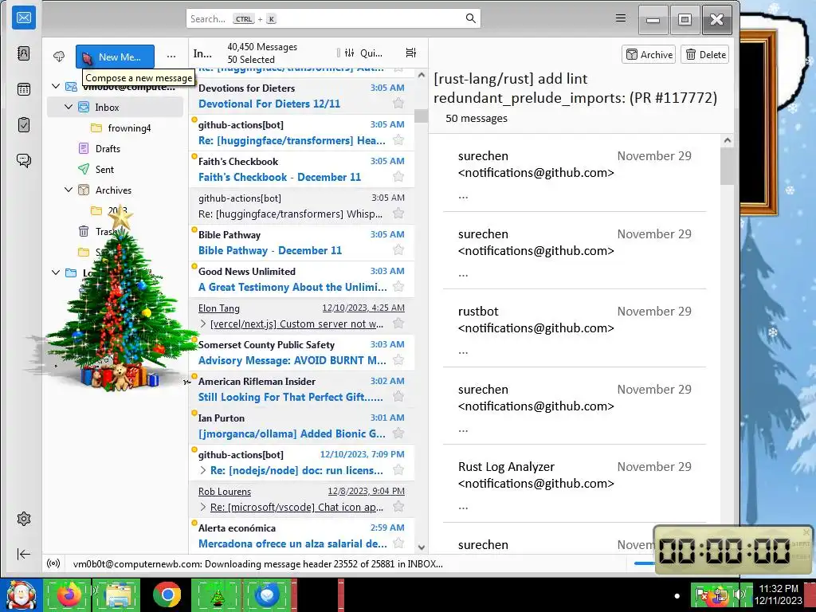
Task: Collapse the vm0b0t account tree
Action: pos(56,86)
